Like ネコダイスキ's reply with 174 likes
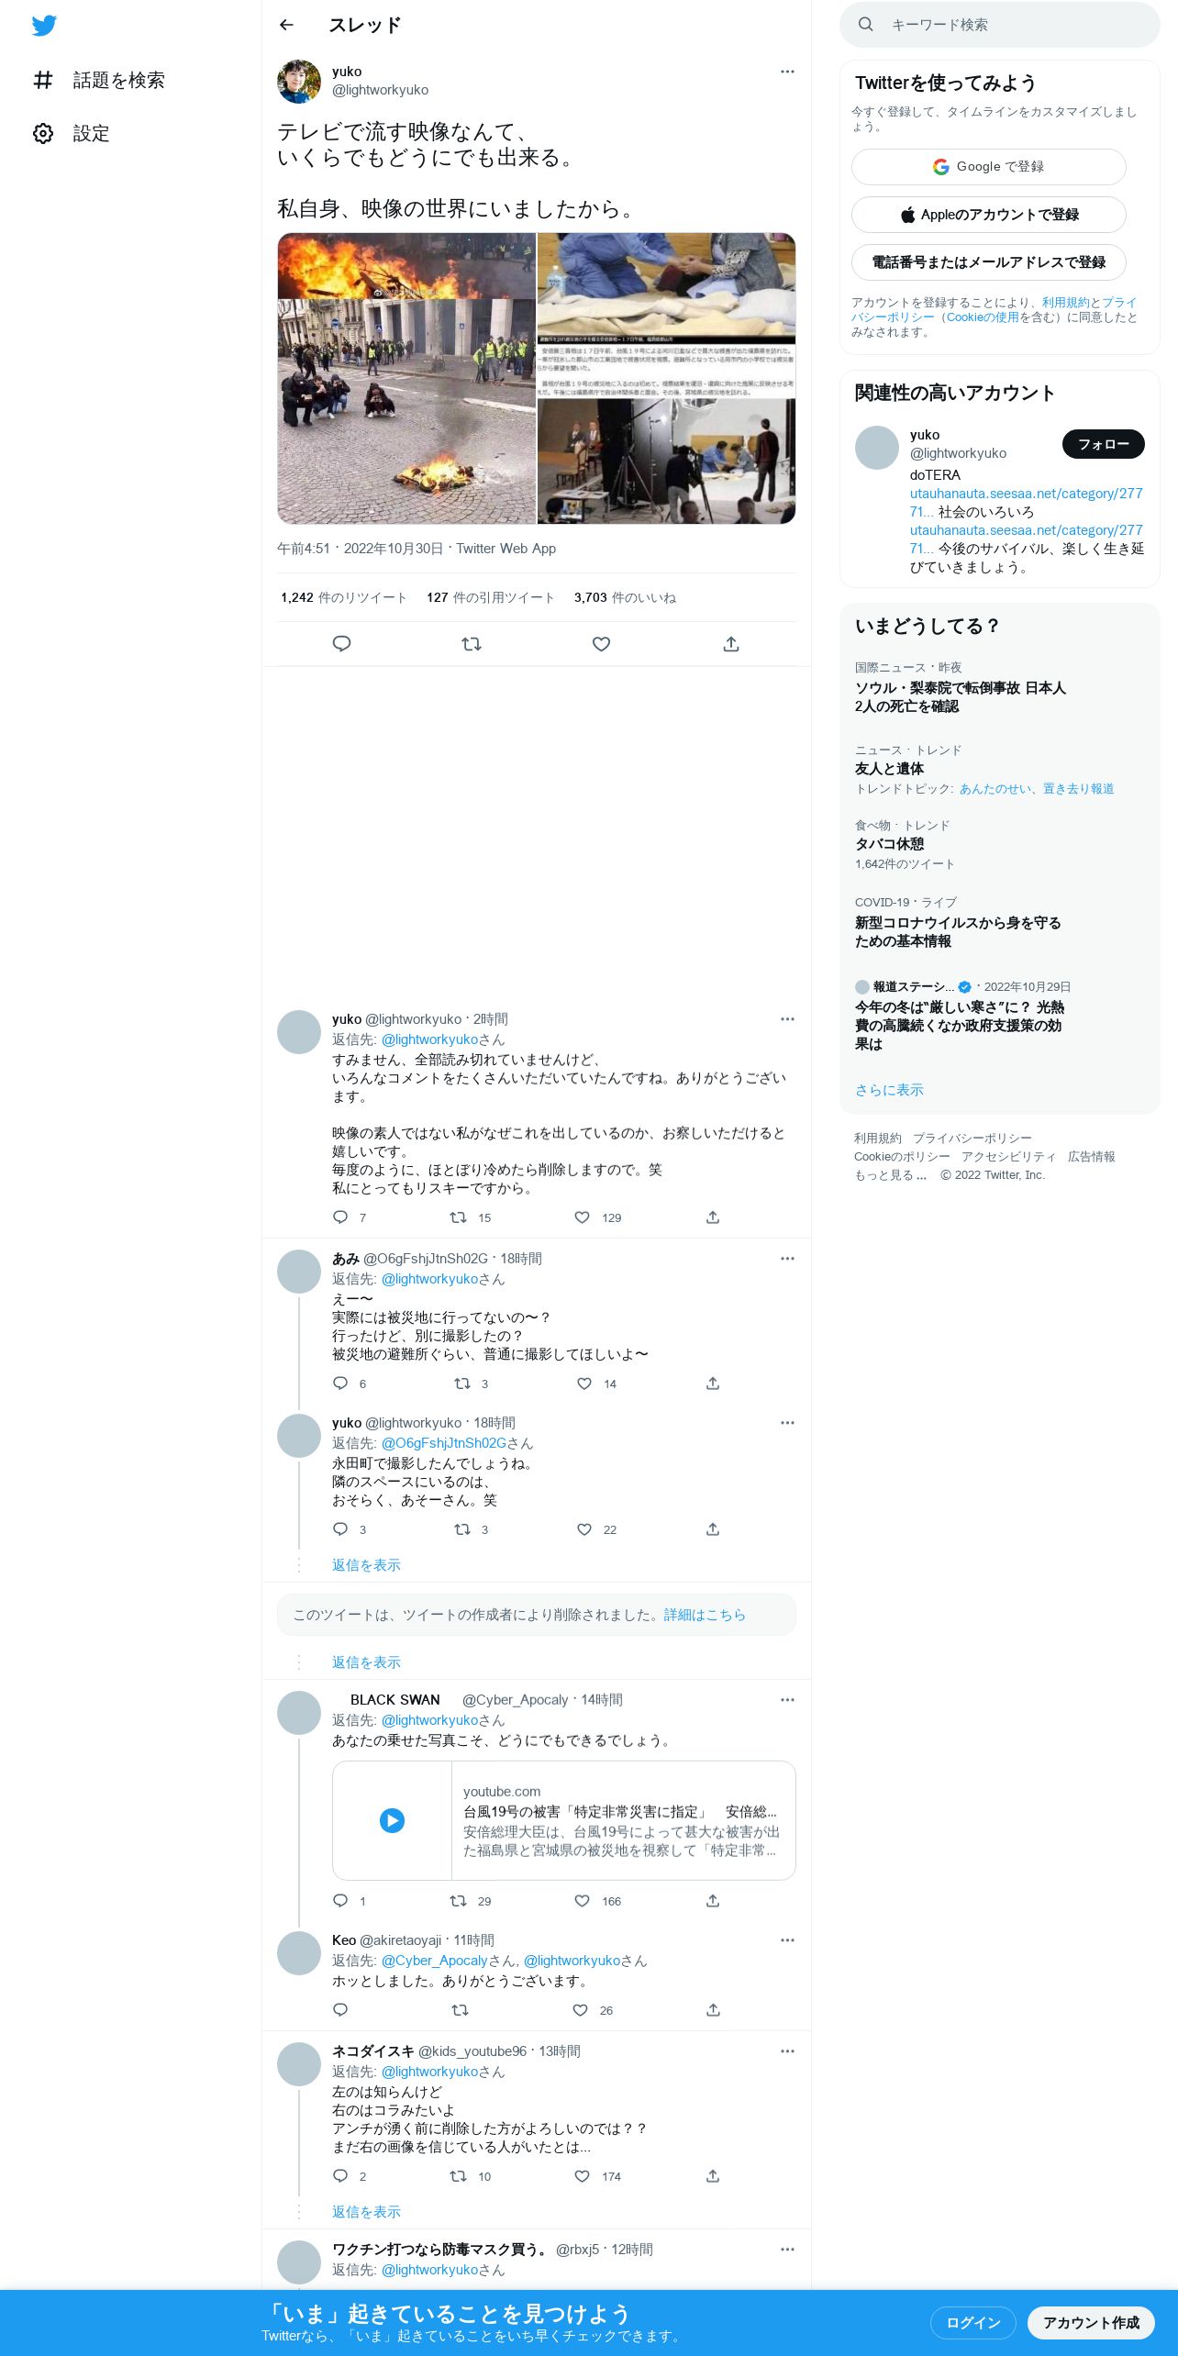 click(x=582, y=2176)
